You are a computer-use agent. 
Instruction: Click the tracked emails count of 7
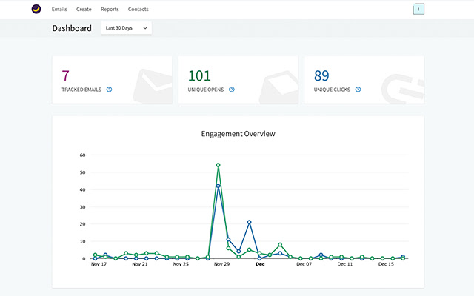click(65, 75)
